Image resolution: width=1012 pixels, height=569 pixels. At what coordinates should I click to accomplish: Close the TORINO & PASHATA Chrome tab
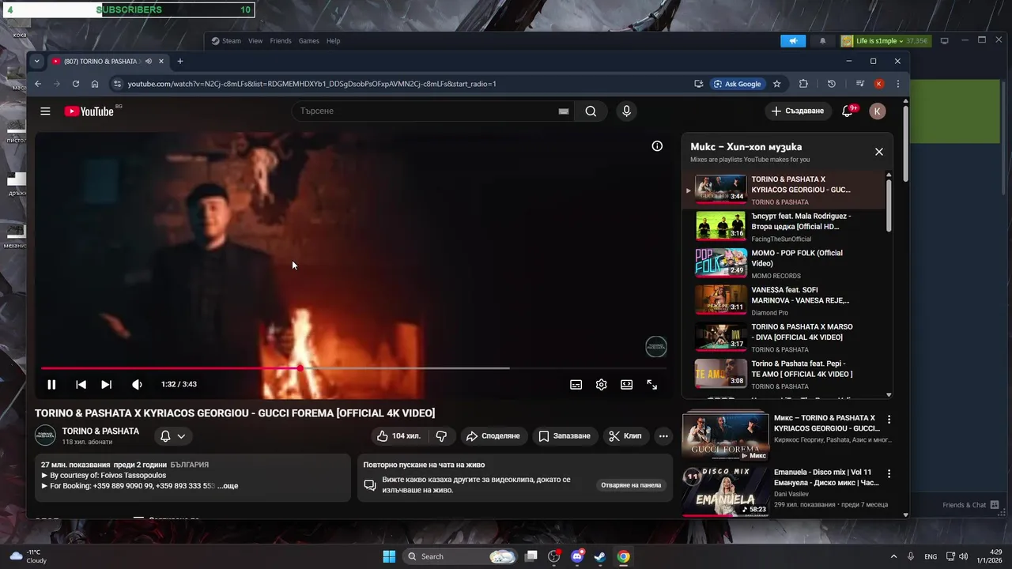tap(161, 61)
